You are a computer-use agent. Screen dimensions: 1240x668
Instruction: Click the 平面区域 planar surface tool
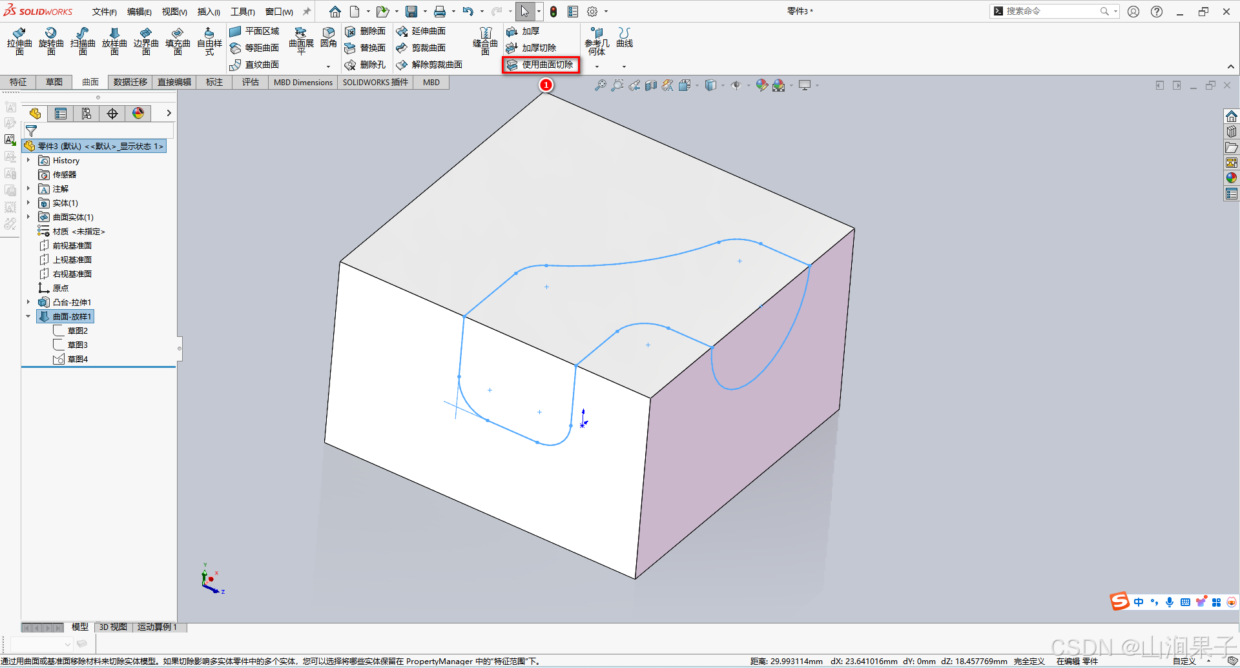pos(254,31)
